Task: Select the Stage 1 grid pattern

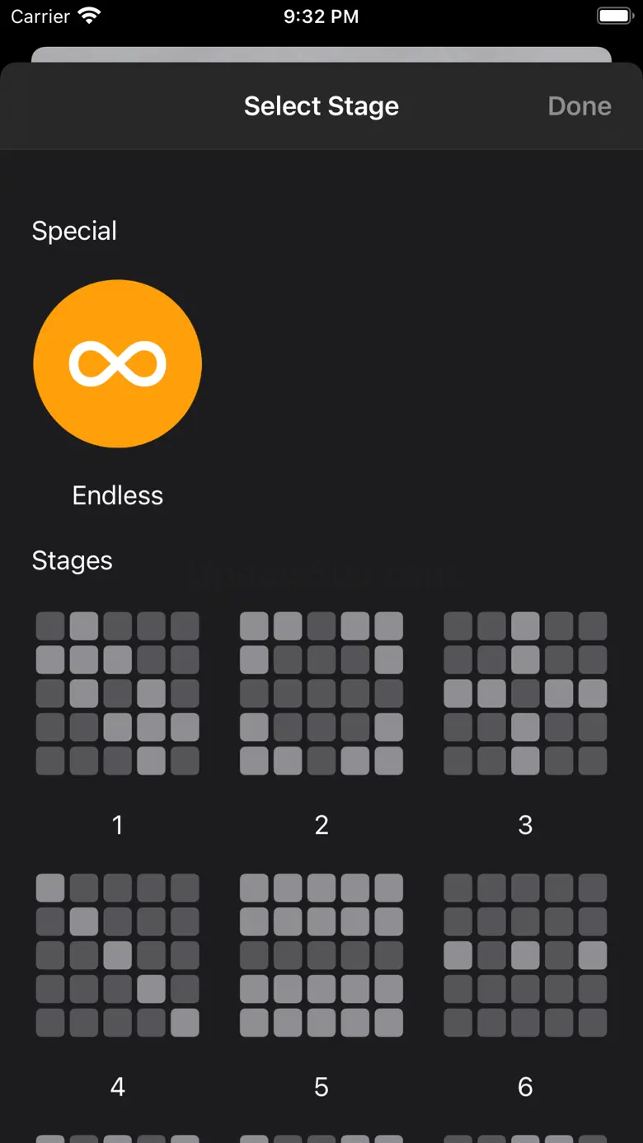Action: [117, 693]
